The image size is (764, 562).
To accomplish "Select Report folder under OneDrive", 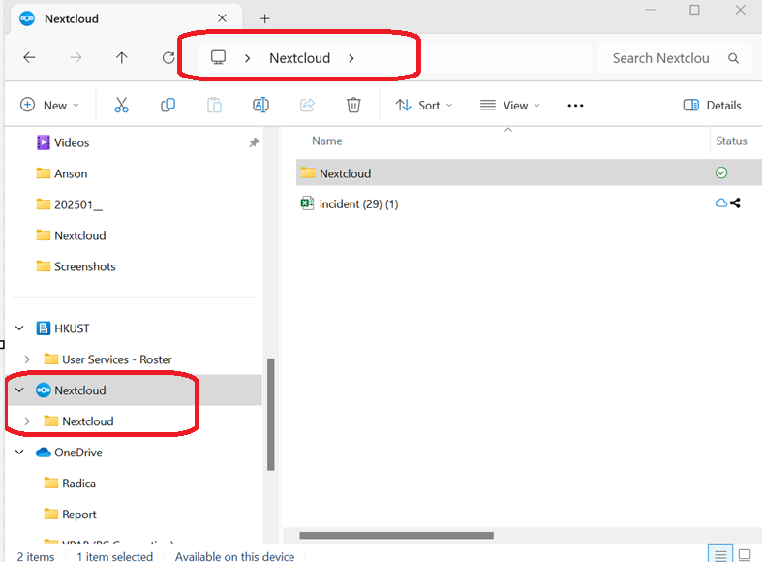I will click(70, 514).
